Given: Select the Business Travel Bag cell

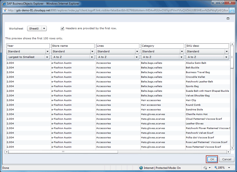Looking at the screenshot, I should pos(198,72).
